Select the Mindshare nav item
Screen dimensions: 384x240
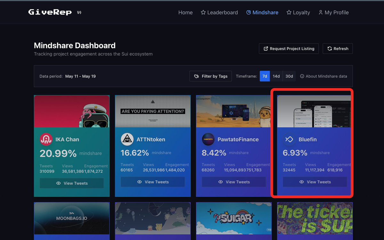(262, 12)
